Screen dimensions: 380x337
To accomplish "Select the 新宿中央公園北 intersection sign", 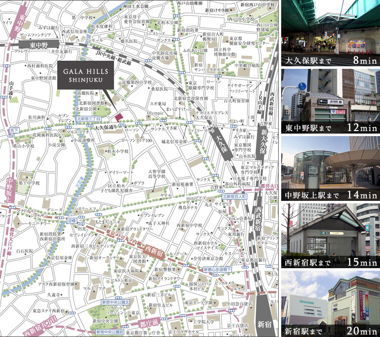I will (x=116, y=302).
